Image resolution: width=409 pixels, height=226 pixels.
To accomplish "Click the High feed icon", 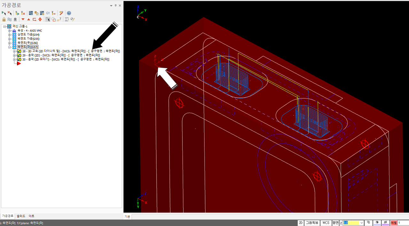I will 54,13.
